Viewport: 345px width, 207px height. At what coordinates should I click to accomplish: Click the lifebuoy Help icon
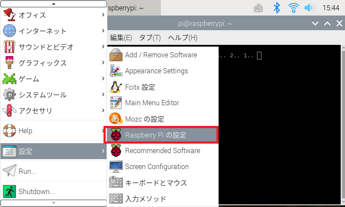[x=9, y=131]
